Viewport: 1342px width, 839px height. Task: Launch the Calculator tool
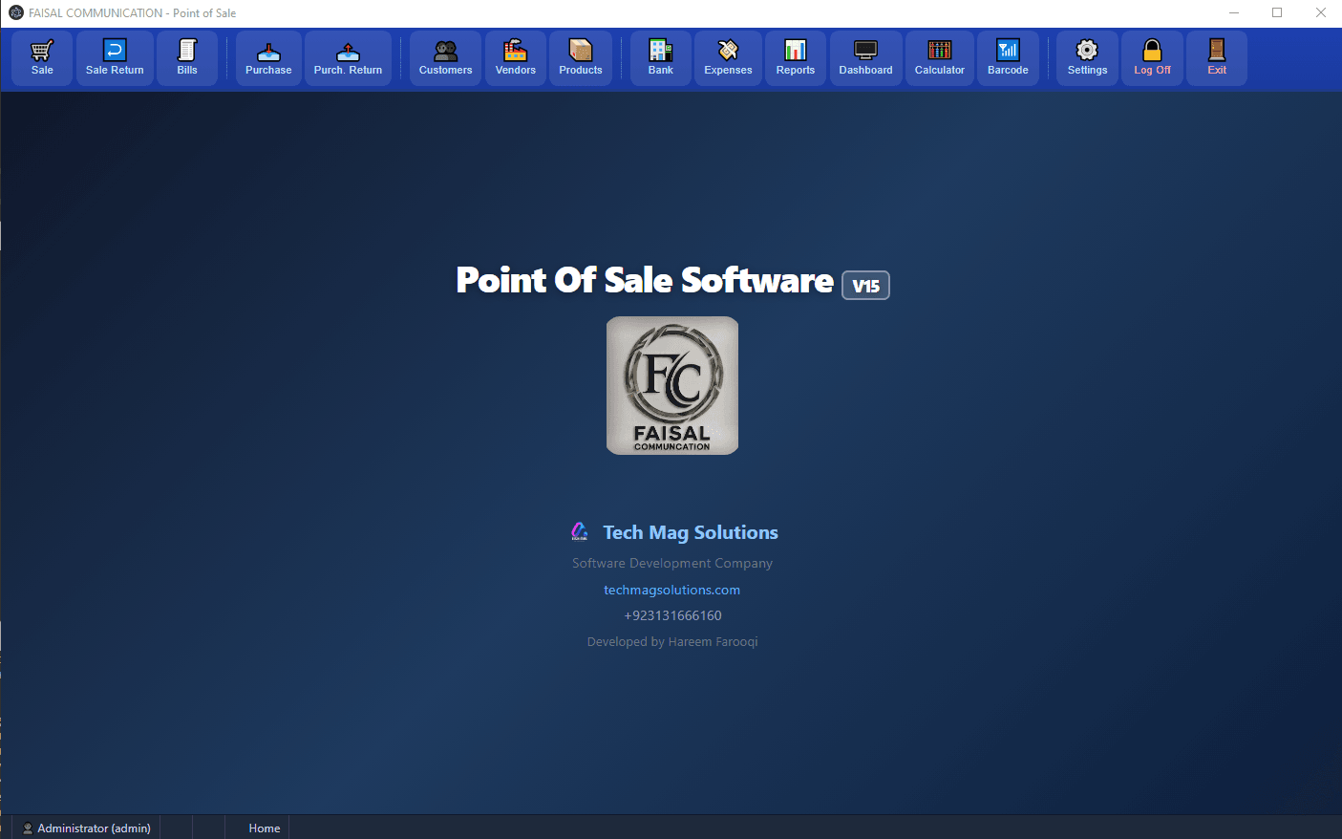click(x=939, y=57)
